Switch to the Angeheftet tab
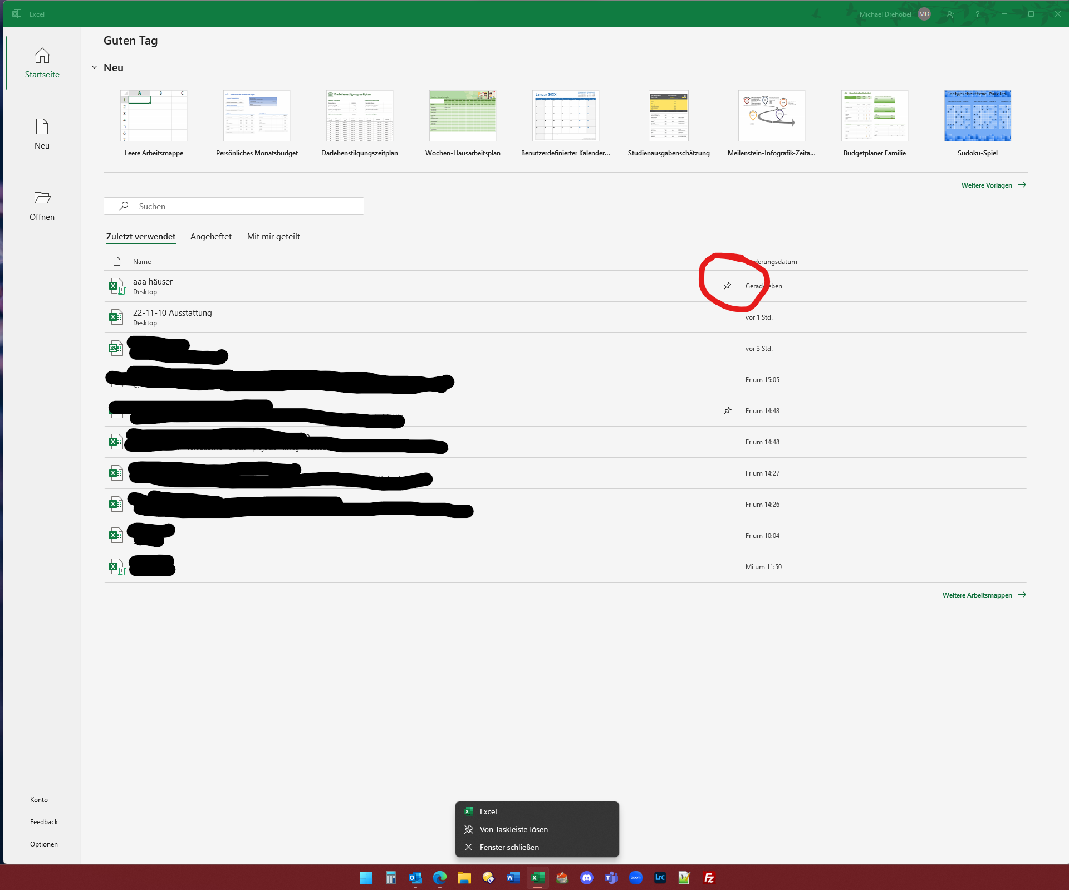1069x890 pixels. (x=210, y=237)
